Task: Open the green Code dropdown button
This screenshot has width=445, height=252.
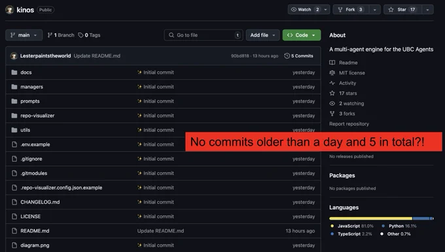Action: coord(302,35)
